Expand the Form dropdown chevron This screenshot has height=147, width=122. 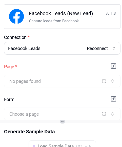tap(113, 114)
